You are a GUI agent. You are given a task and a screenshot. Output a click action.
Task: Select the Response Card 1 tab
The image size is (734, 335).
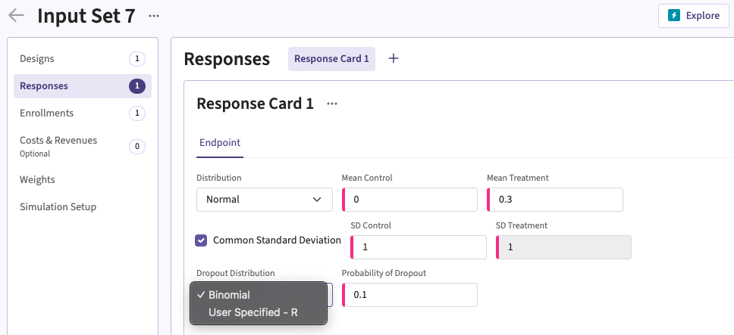click(331, 59)
